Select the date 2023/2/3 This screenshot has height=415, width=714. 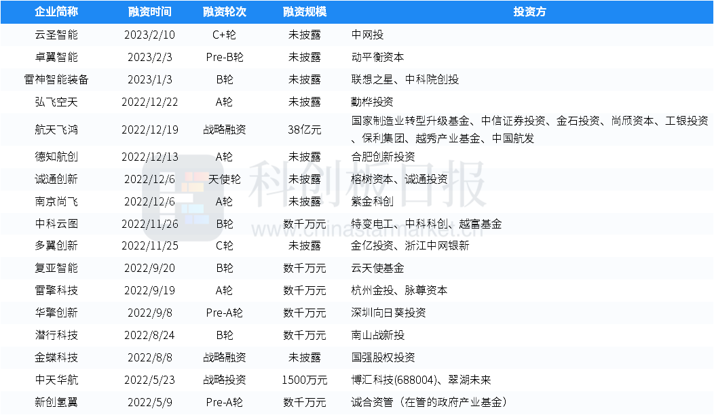pyautogui.click(x=150, y=57)
